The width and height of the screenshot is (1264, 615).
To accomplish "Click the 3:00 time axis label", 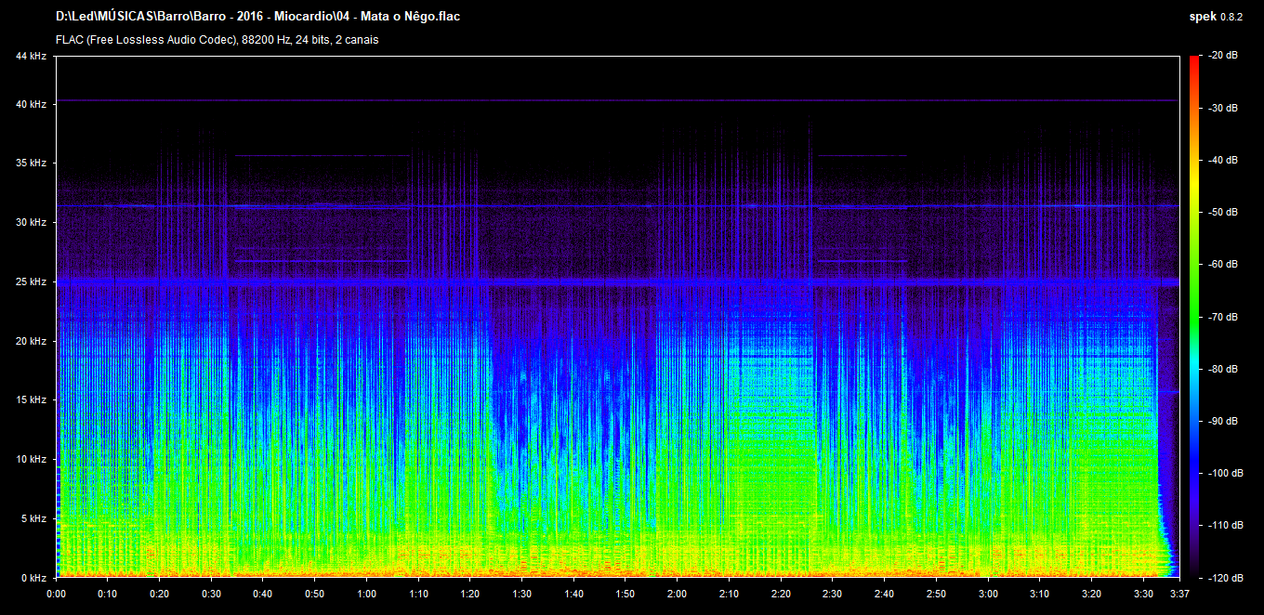I will [x=988, y=594].
